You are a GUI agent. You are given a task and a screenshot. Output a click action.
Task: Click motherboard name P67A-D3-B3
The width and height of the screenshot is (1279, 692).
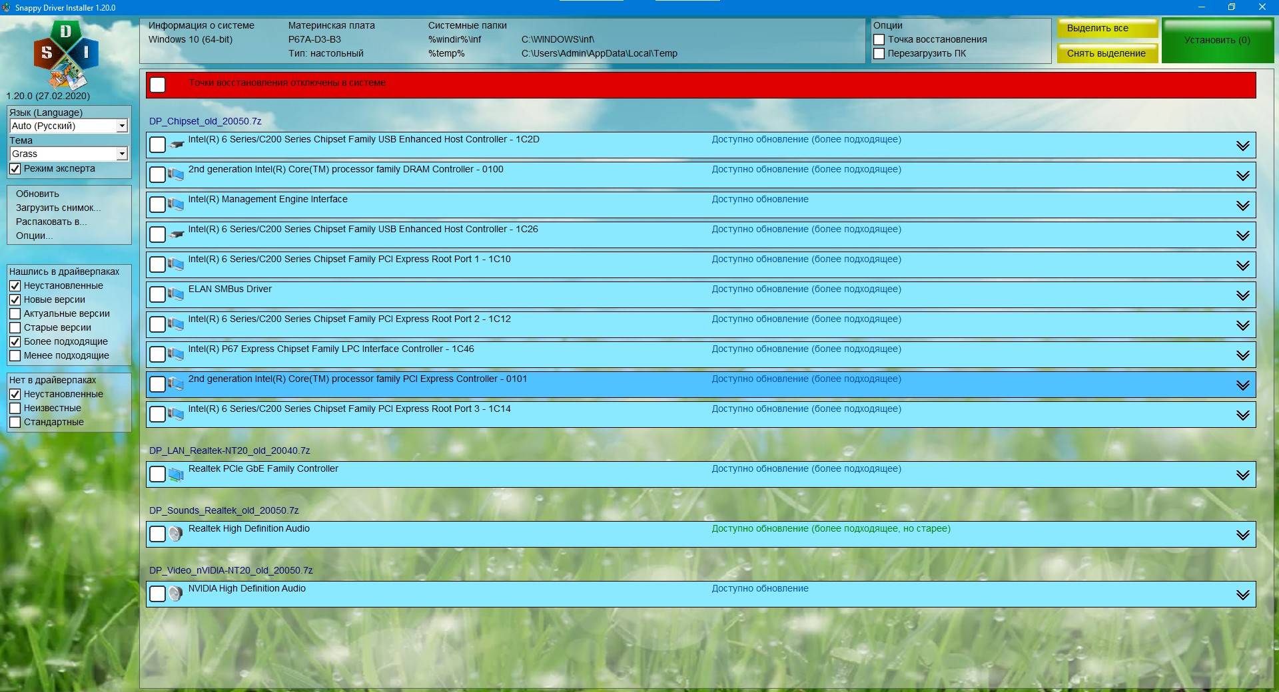[314, 39]
